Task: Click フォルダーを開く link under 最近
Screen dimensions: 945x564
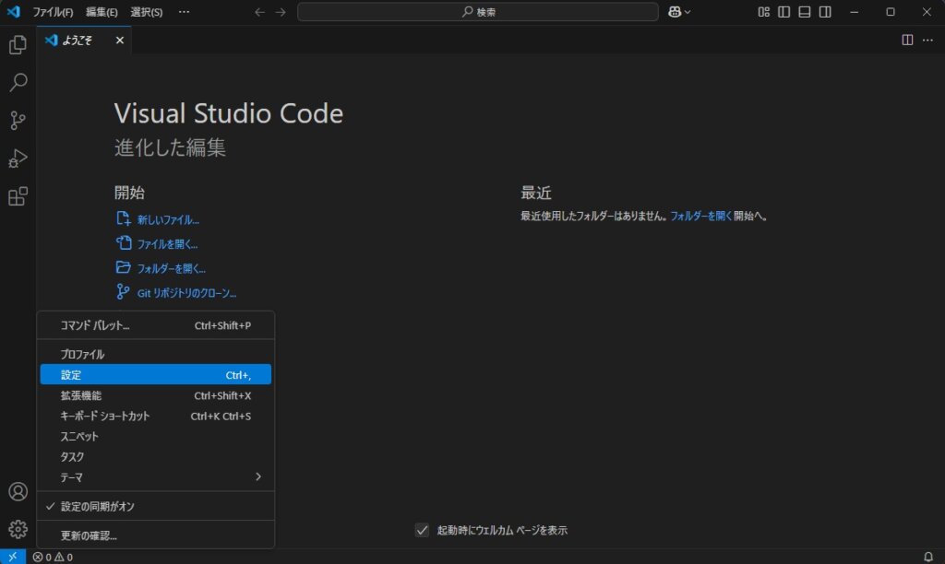Action: point(701,216)
